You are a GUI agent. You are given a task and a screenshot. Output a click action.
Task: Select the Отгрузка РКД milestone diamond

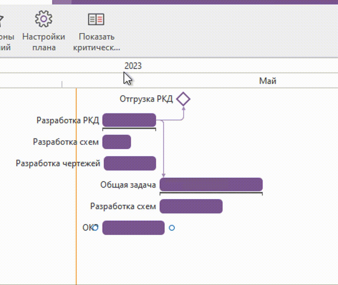(183, 99)
